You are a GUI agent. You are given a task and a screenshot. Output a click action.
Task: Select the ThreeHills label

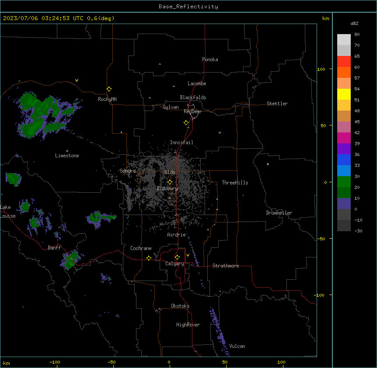click(x=235, y=183)
